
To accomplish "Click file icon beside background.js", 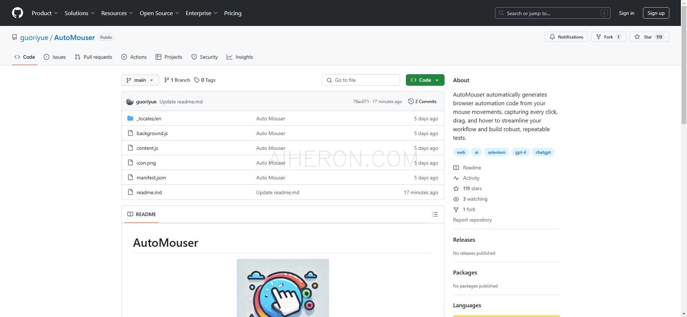I will [x=130, y=133].
